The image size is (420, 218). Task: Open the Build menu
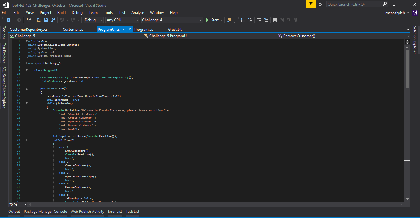coord(61,13)
